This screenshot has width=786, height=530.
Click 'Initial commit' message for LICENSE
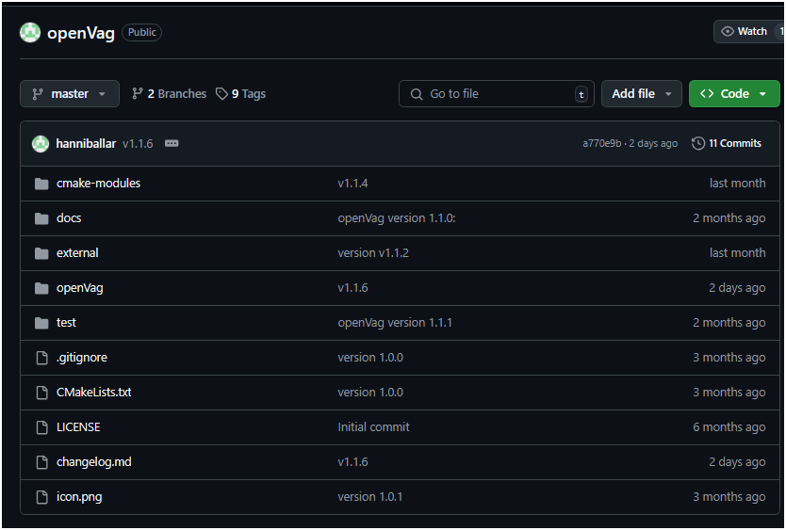pos(373,427)
